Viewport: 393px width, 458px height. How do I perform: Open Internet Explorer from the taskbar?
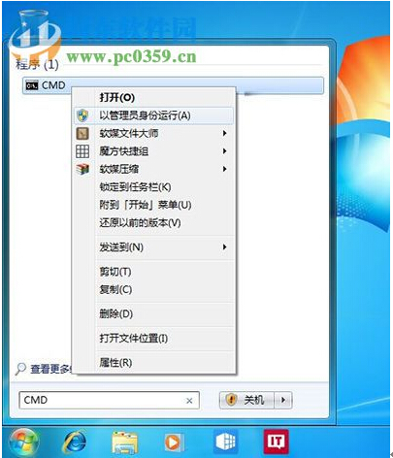click(x=75, y=442)
